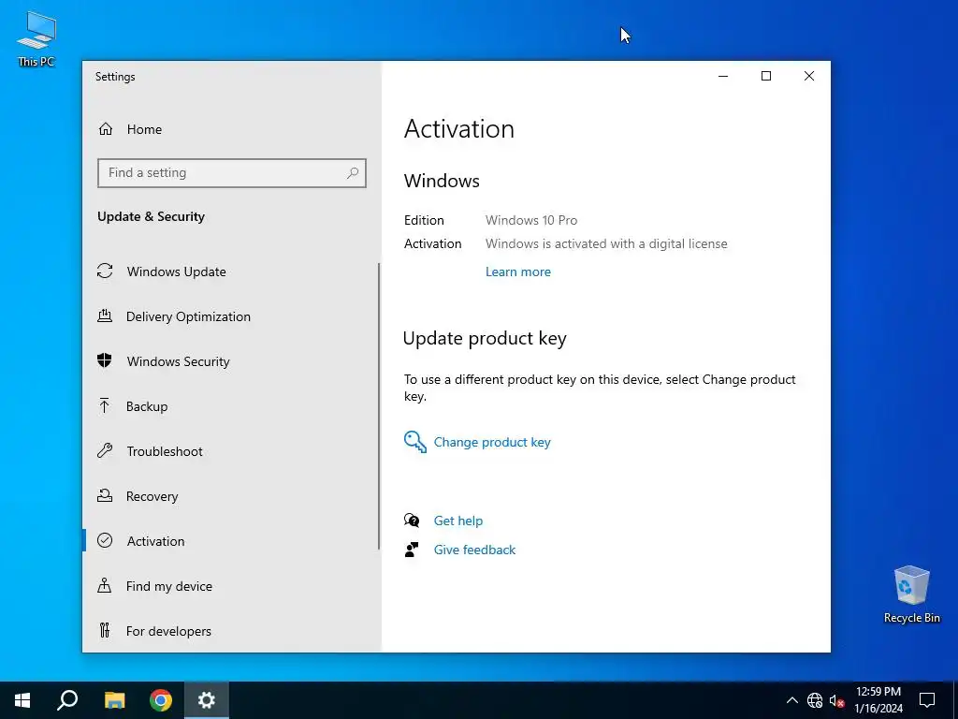The height and width of the screenshot is (719, 958).
Task: Open the Windows Start menu
Action: pos(22,700)
